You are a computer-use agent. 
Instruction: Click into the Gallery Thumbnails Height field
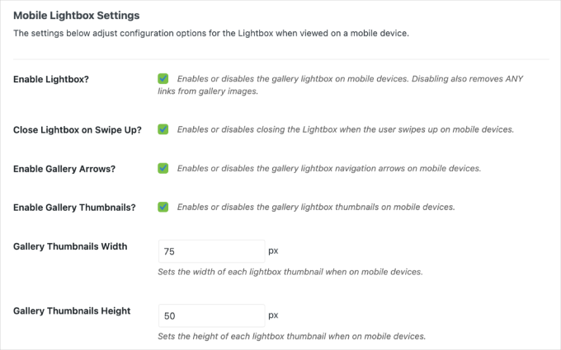coord(210,315)
